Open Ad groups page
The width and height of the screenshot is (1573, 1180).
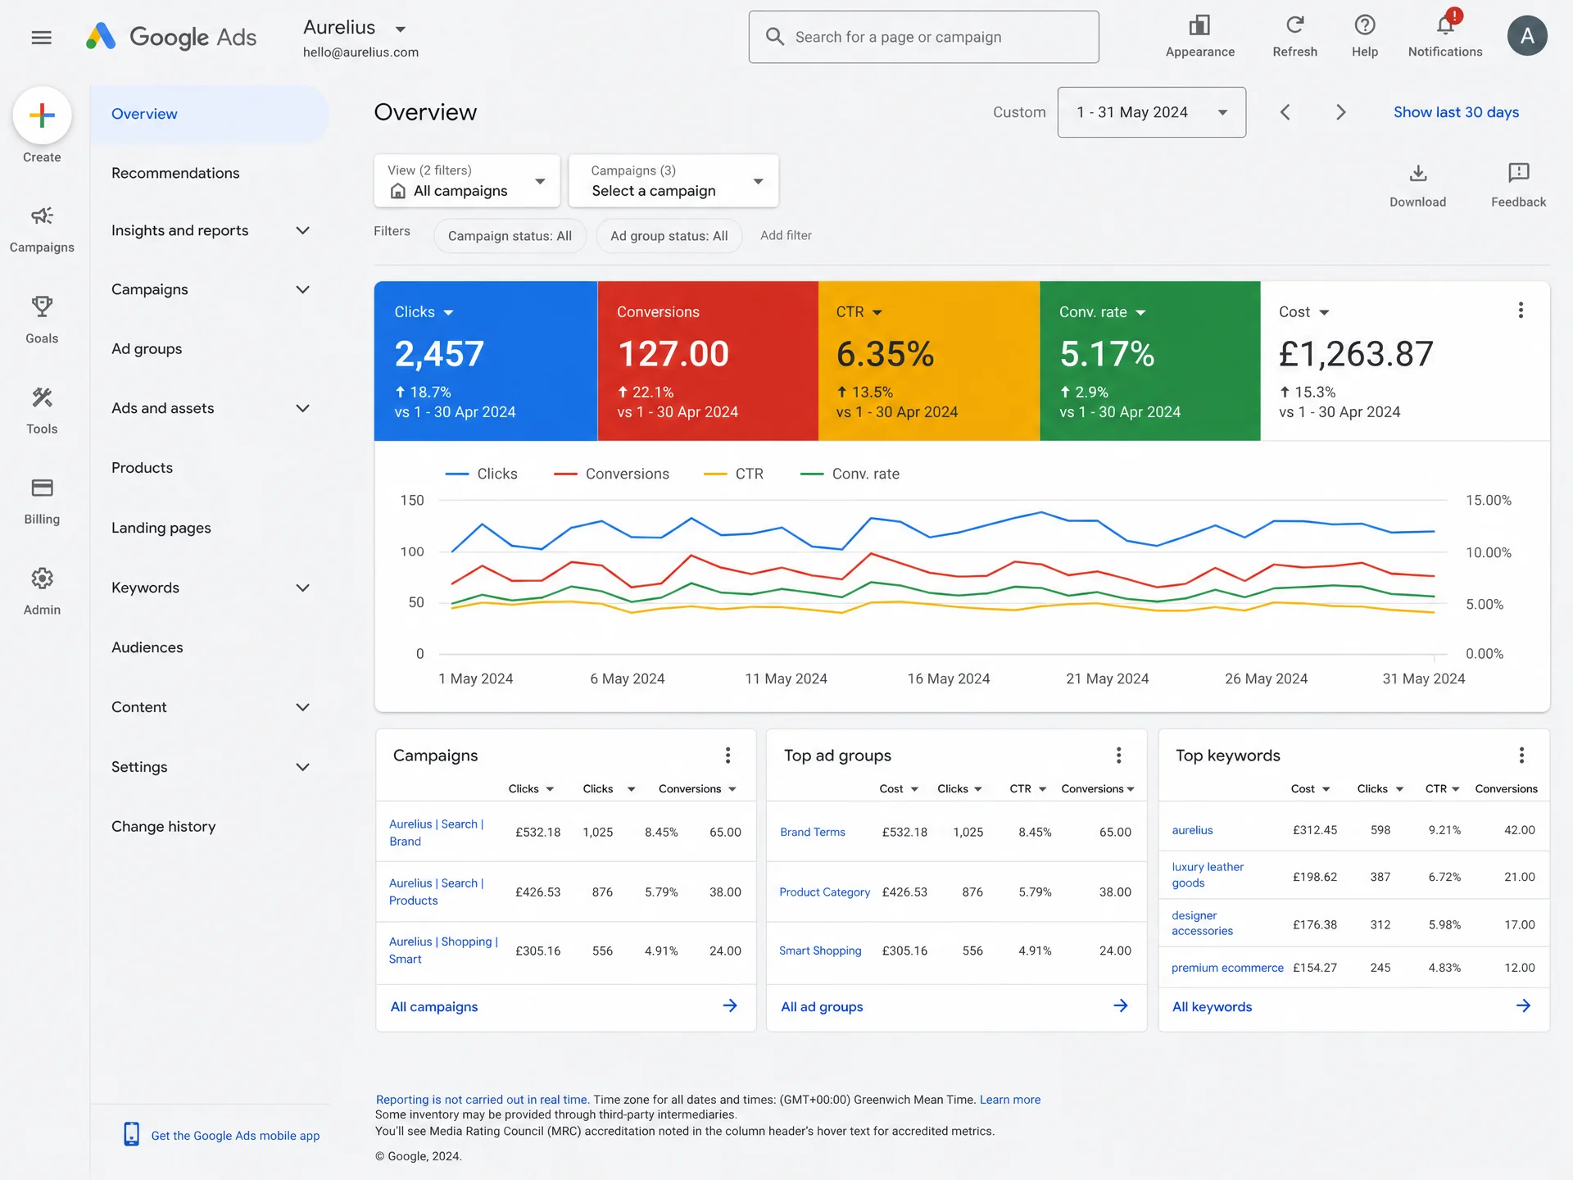pyautogui.click(x=147, y=349)
